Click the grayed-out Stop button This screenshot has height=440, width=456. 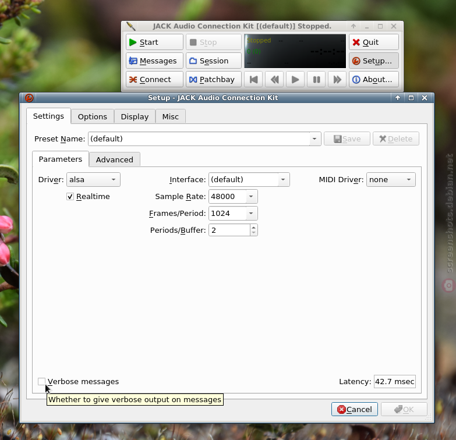214,42
